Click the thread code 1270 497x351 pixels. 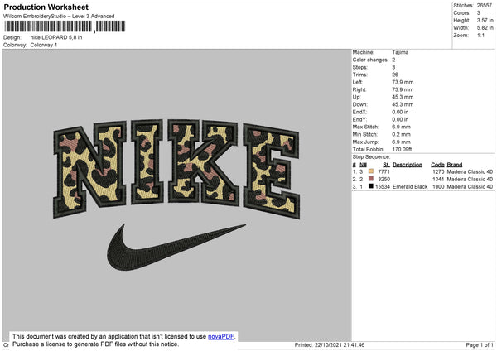pos(438,171)
